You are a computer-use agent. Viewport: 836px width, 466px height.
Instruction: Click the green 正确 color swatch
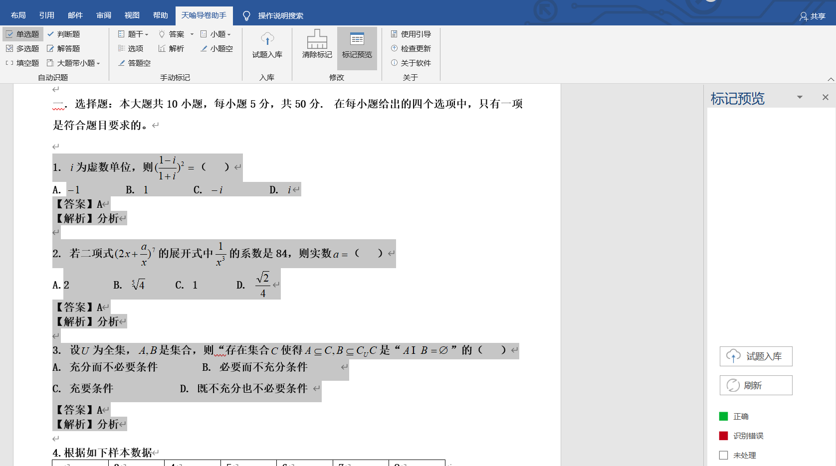click(723, 417)
